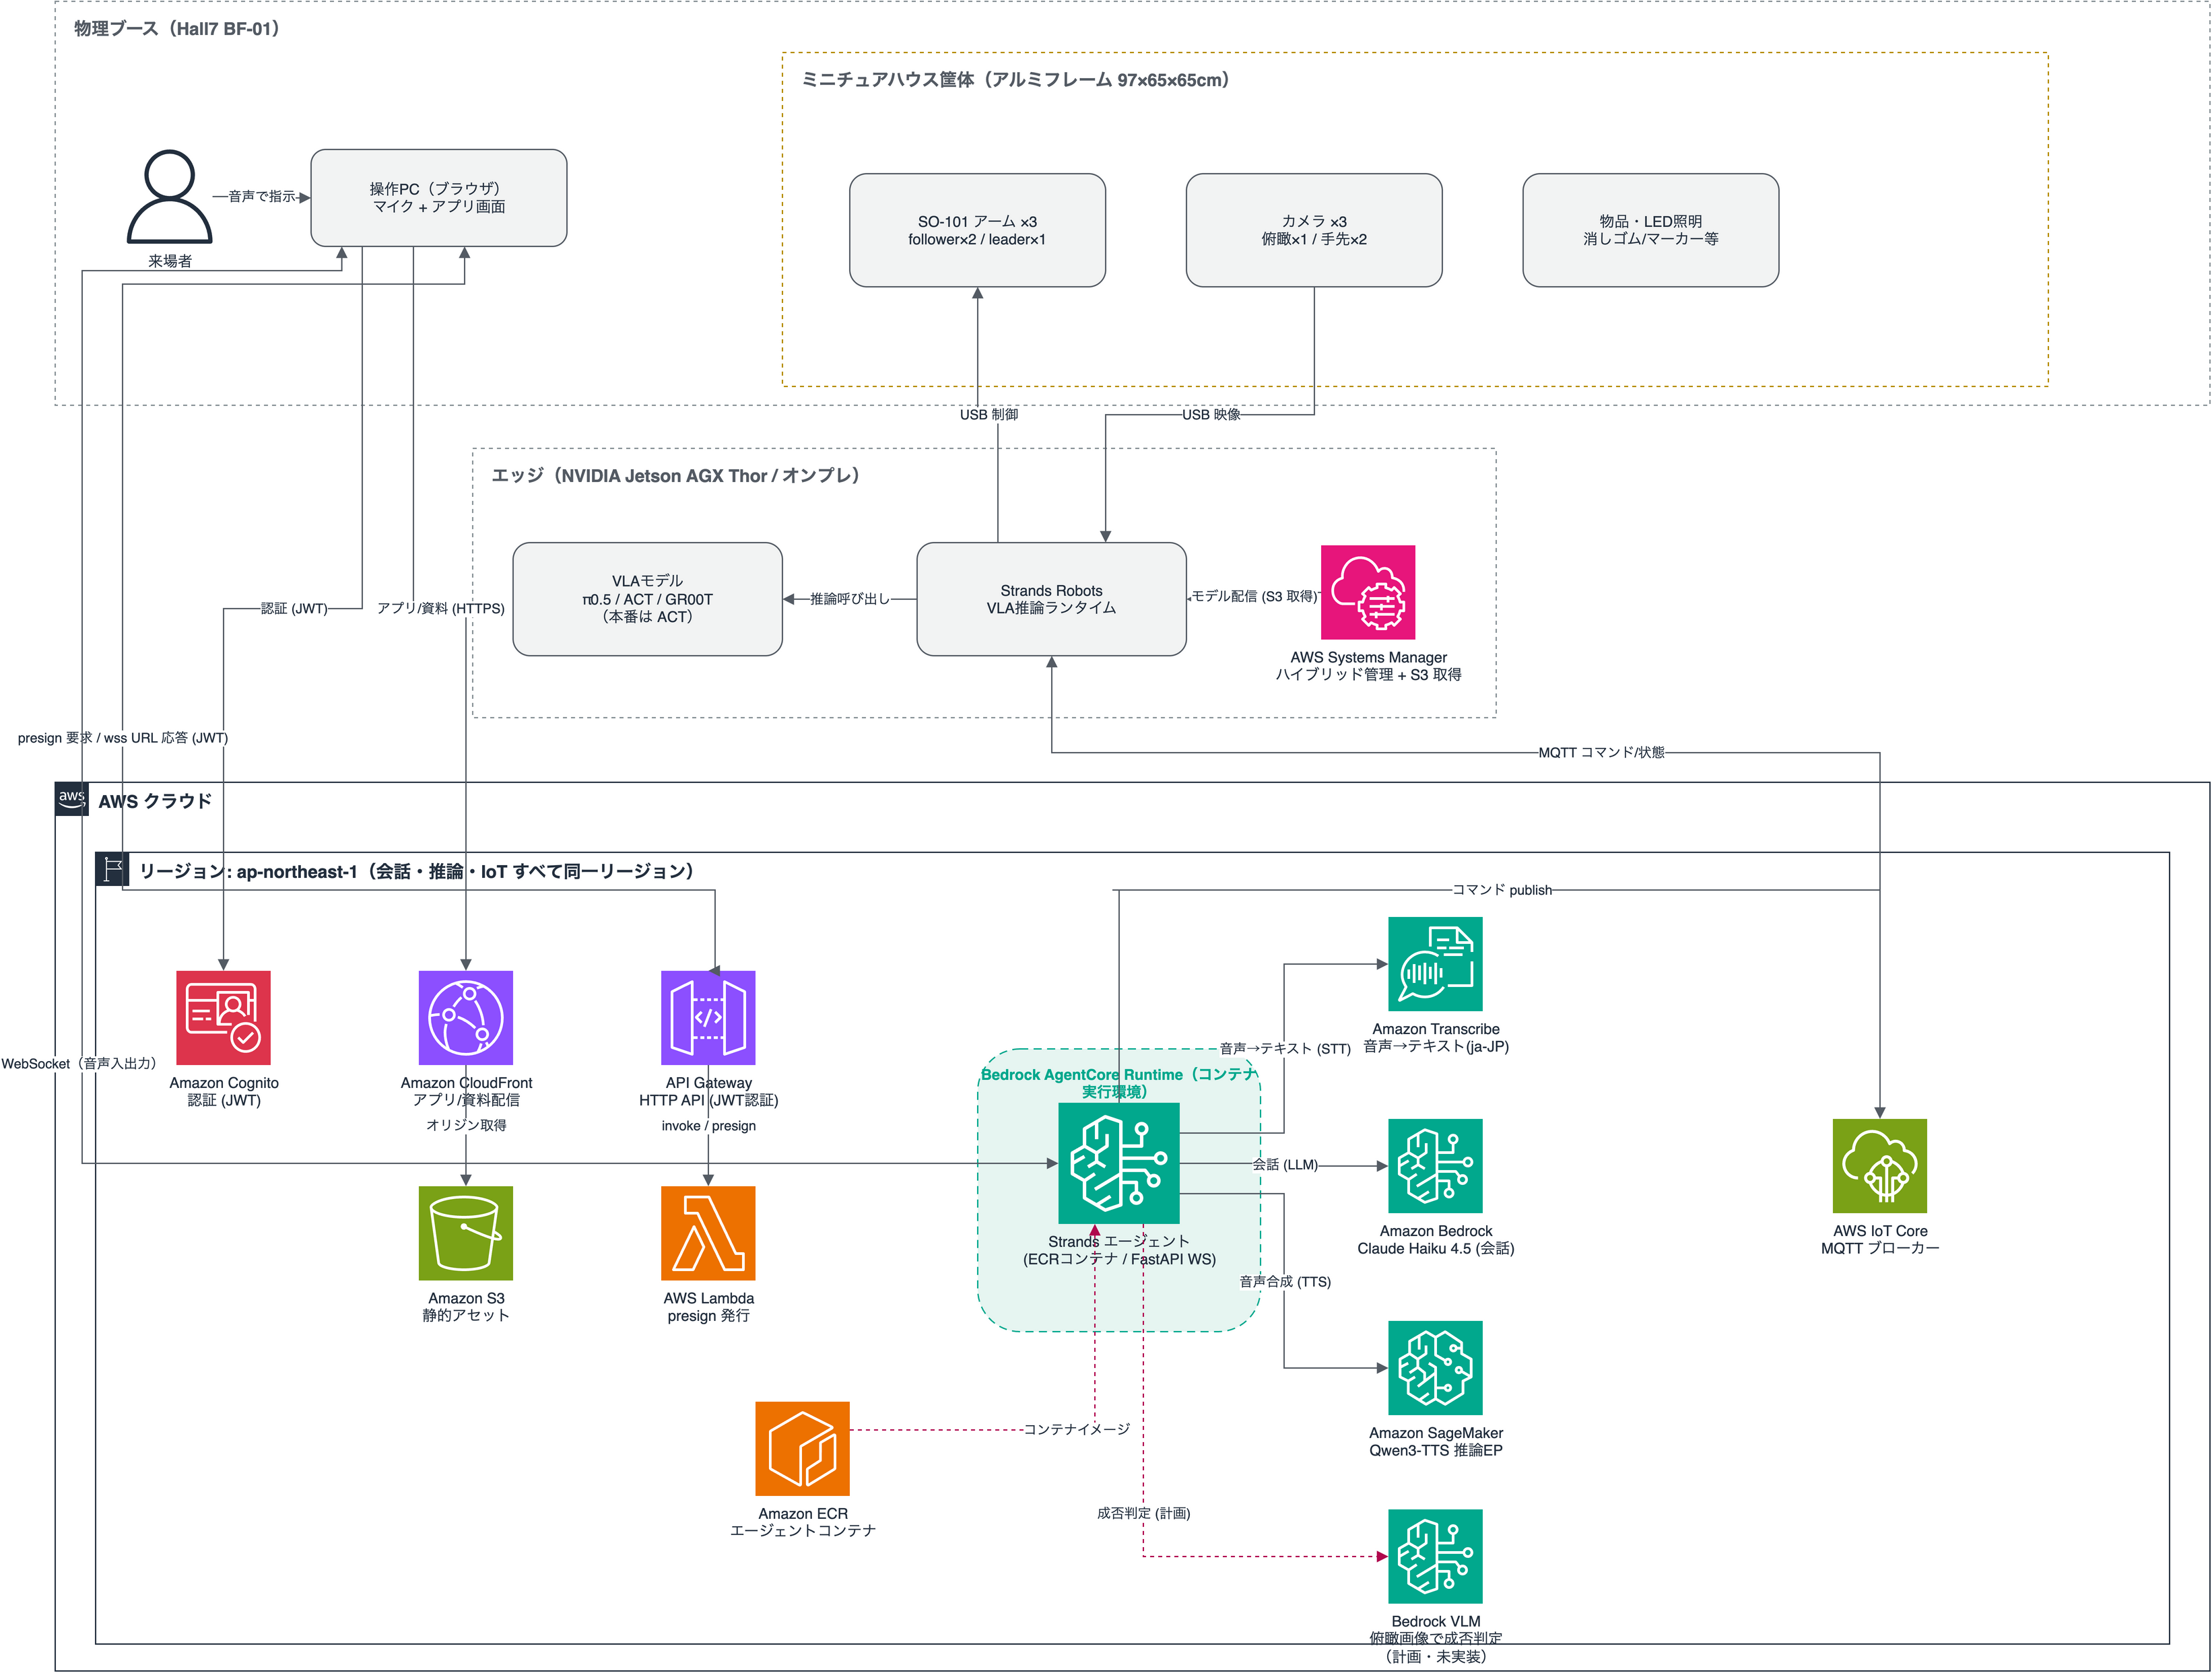Select the AWS クラウド heading
This screenshot has height=1673, width=2212.
point(155,801)
